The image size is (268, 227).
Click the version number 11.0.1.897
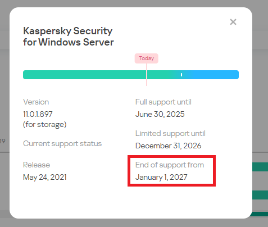pyautogui.click(x=38, y=114)
